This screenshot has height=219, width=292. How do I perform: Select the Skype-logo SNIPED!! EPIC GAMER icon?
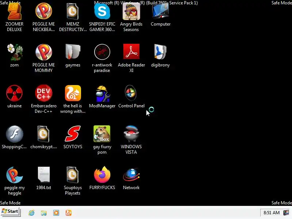tap(102, 12)
